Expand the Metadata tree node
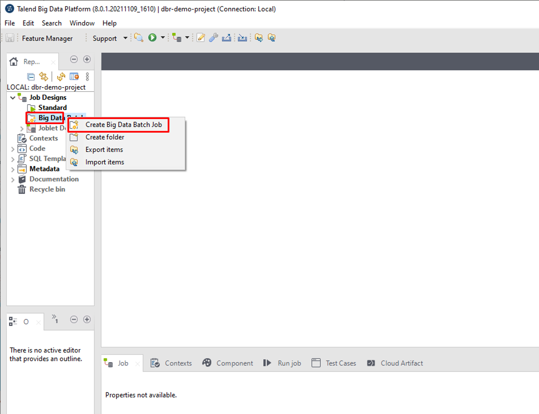 tap(13, 169)
